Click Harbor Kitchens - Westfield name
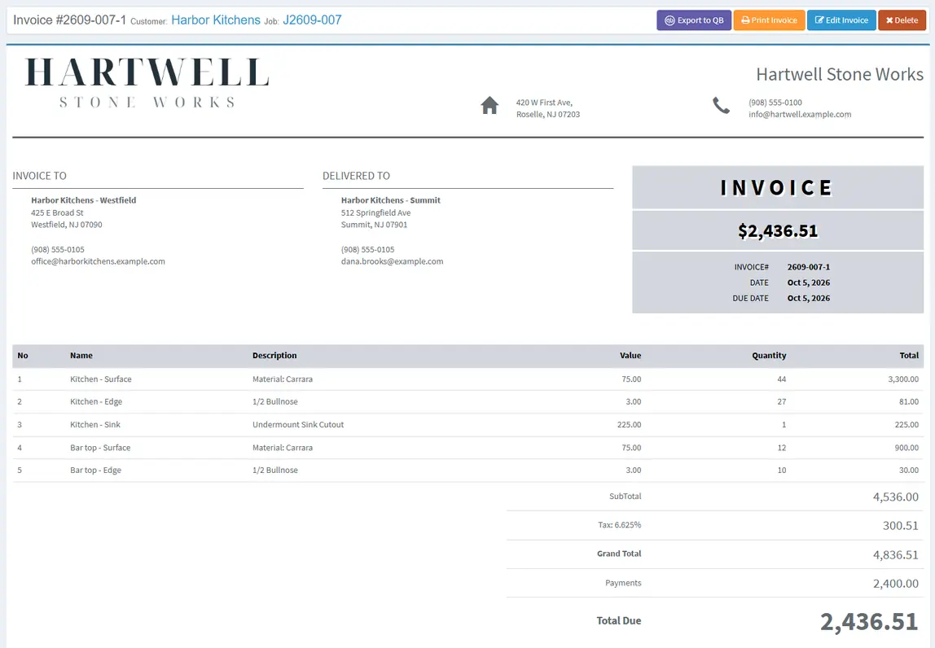Screen dimensions: 935x648 click(83, 200)
